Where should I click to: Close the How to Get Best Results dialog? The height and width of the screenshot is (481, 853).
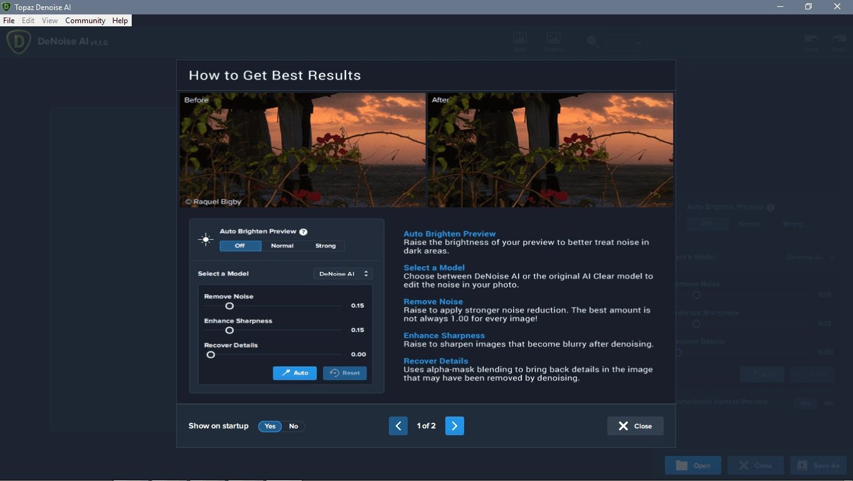pyautogui.click(x=635, y=426)
